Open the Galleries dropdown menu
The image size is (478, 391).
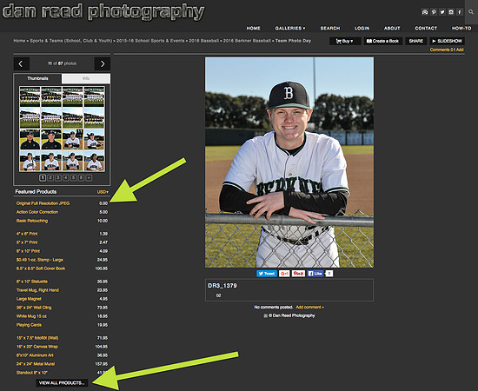click(290, 28)
